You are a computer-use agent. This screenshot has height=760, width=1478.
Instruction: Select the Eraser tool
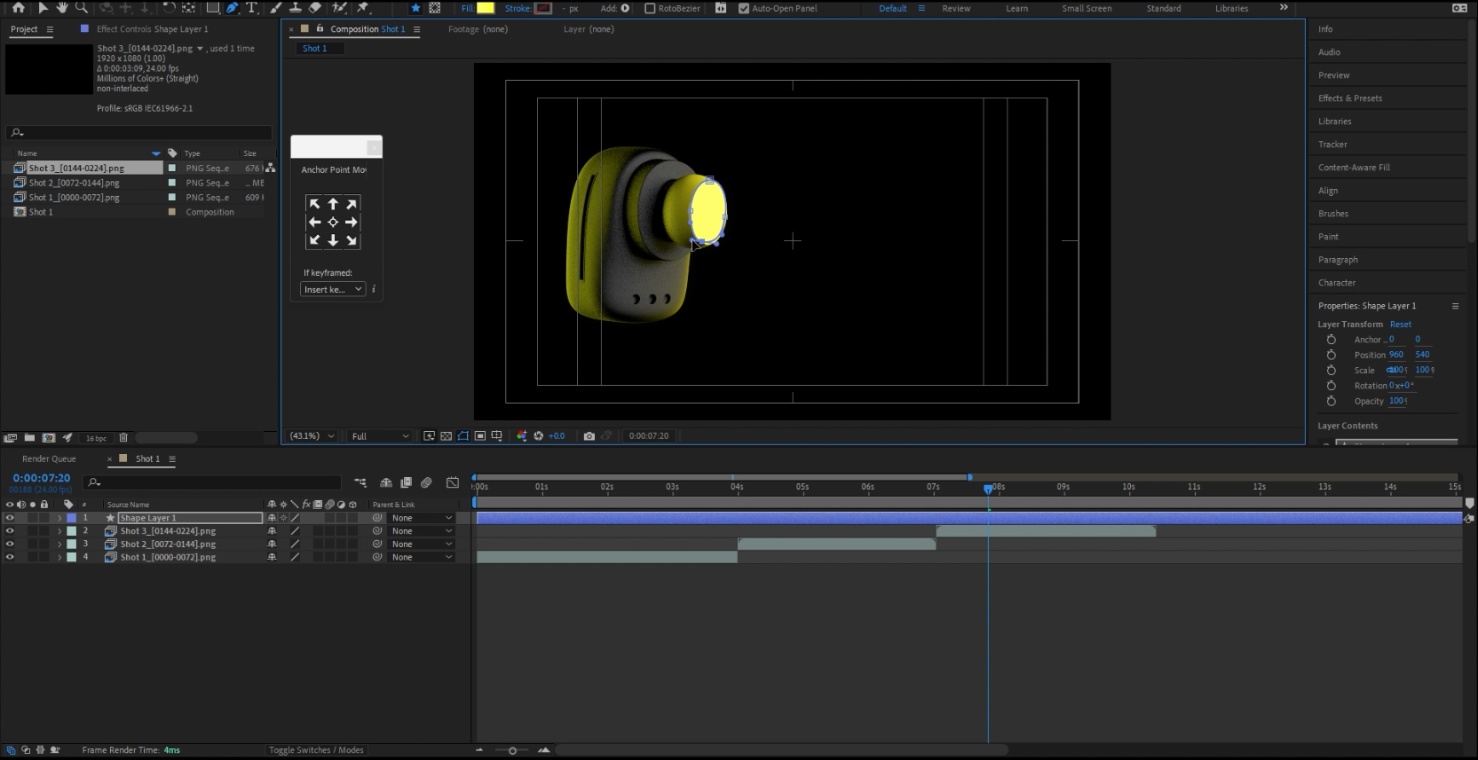(314, 8)
